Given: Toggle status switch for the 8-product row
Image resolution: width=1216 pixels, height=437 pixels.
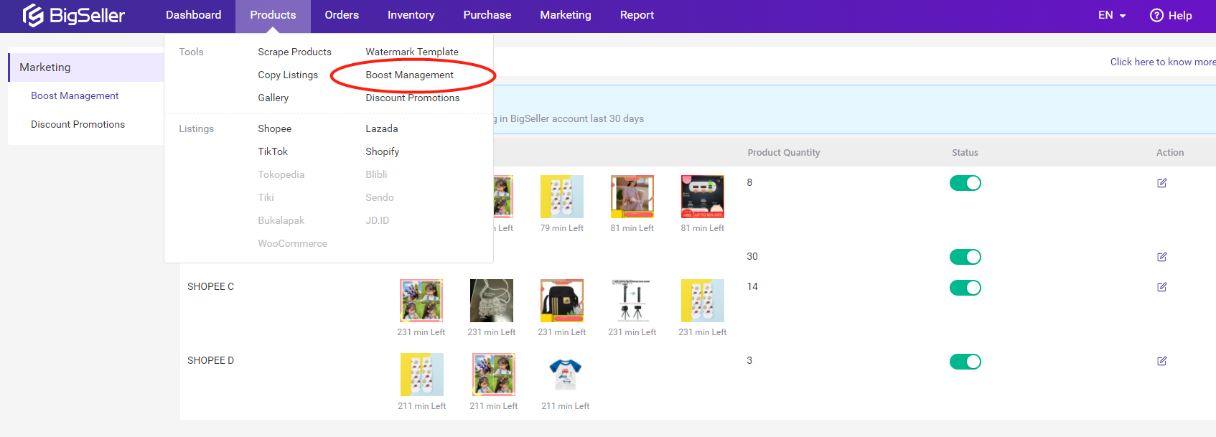Looking at the screenshot, I should [965, 183].
